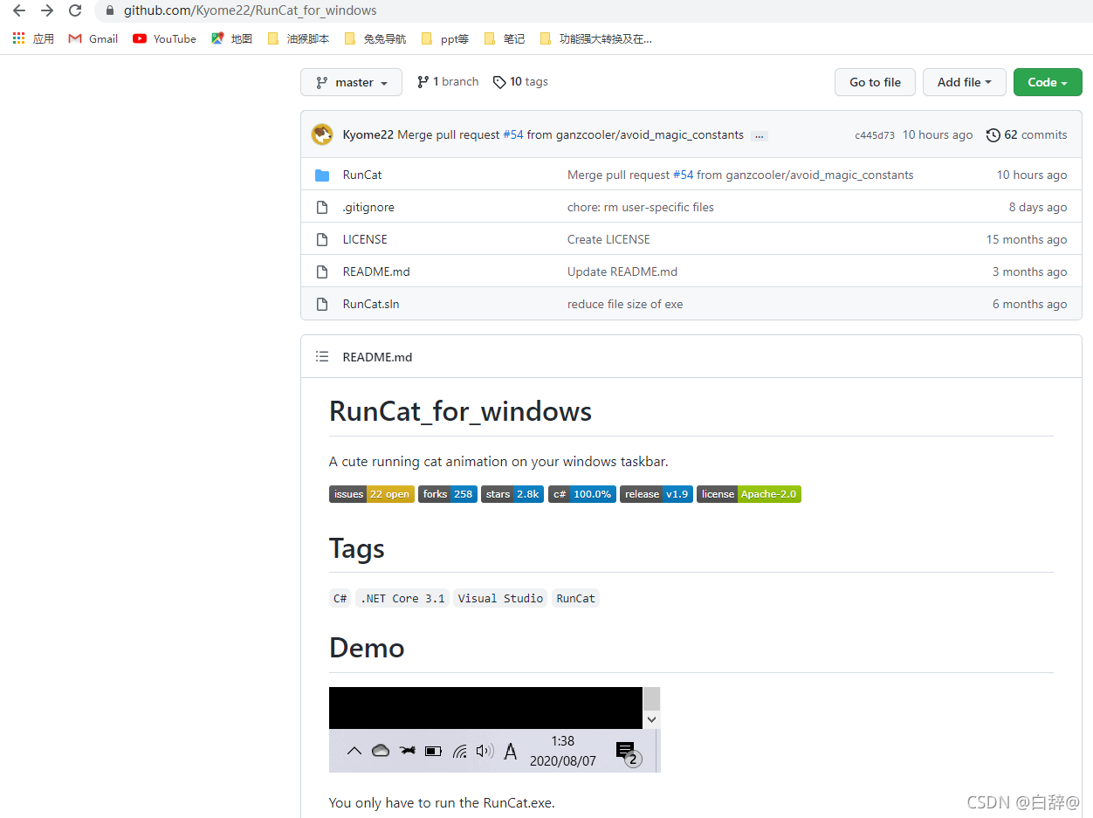Click the '6 months ago' timestamp for RunCat.sln

click(x=1030, y=304)
